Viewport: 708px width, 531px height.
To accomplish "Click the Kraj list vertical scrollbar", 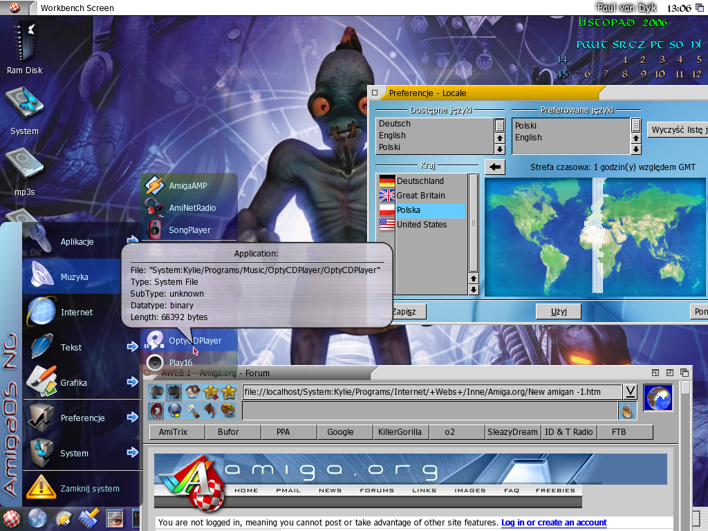I will [473, 223].
